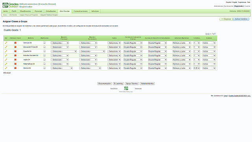This screenshot has height=142, width=252.
Task: Click the Grades Garden footer logo icon
Action: coord(126,88)
